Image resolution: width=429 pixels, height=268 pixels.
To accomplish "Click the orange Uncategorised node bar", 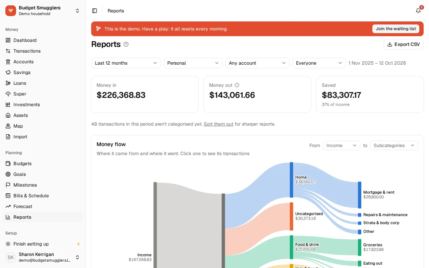I will click(x=292, y=216).
